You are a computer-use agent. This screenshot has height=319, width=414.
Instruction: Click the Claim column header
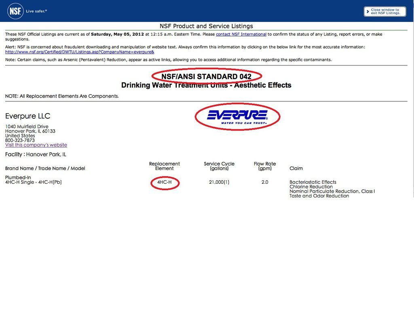pyautogui.click(x=296, y=168)
